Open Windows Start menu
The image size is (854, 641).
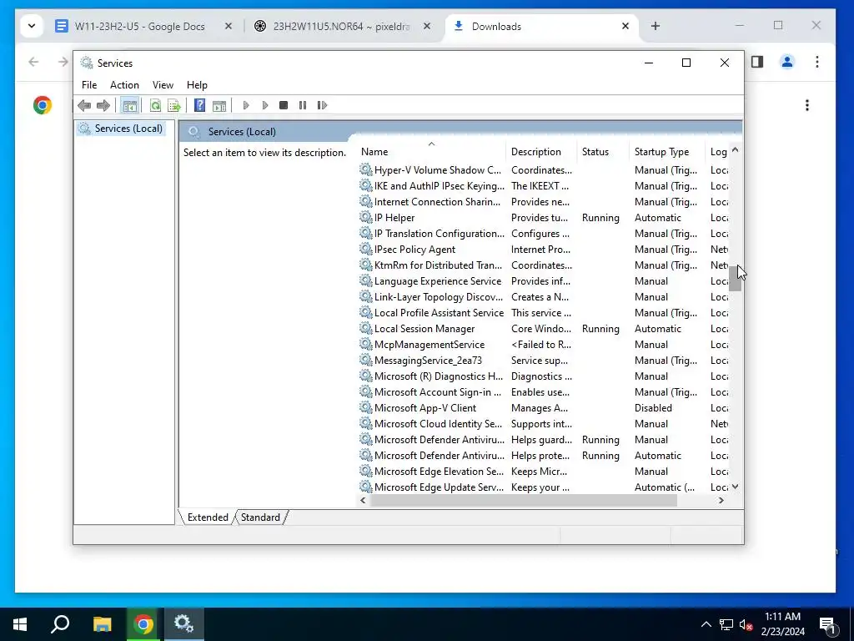coord(20,624)
